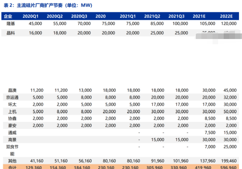The height and width of the screenshot is (169, 242).
Task: Click the 双良节能 row label
Action: click(12, 150)
